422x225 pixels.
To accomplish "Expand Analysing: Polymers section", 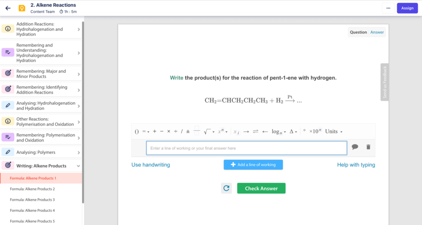I will pyautogui.click(x=79, y=153).
